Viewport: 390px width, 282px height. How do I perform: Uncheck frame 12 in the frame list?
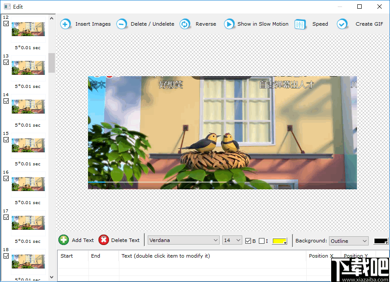tap(6, 23)
